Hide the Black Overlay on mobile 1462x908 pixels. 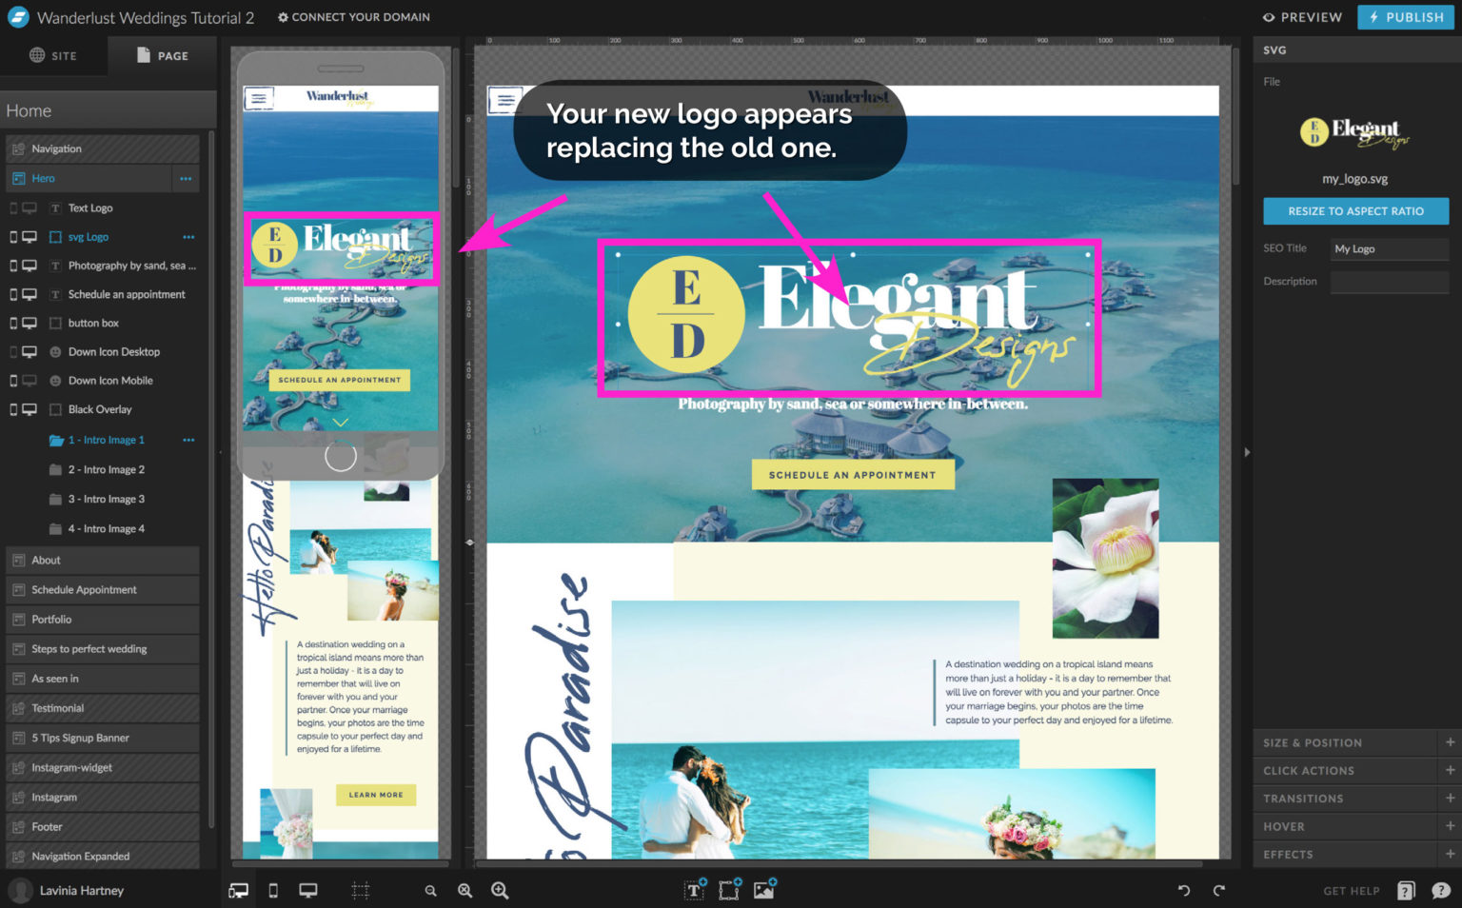pos(13,408)
